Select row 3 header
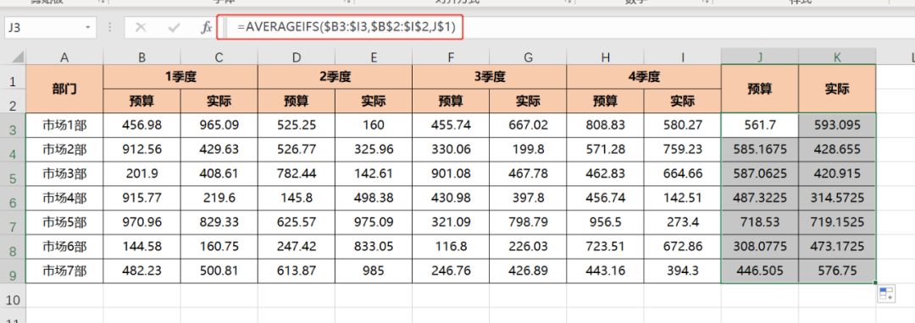This screenshot has height=323, width=915. (13, 124)
